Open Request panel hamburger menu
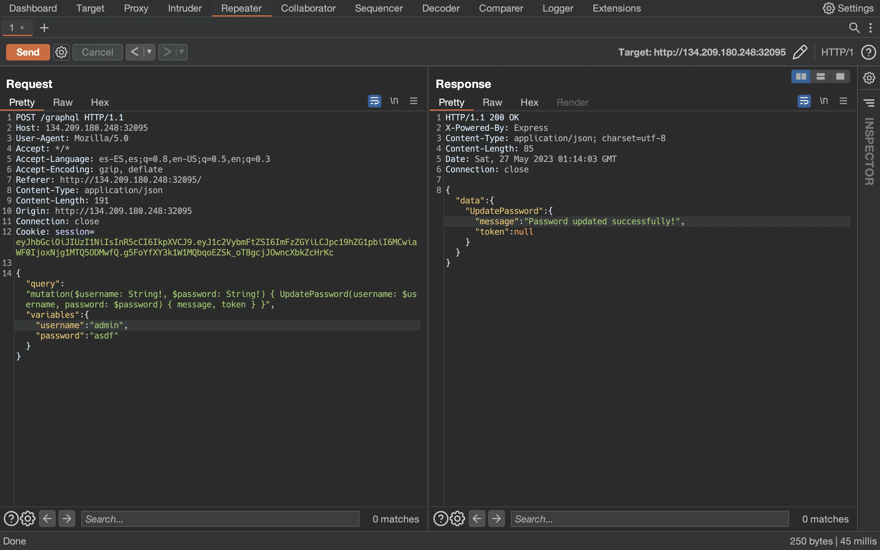 click(413, 101)
